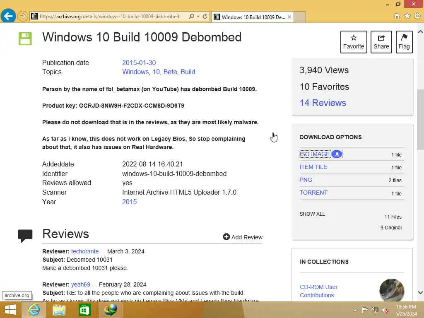Click Internet Explorer taskbar icon
Viewport: 424px width, 318px height.
(34, 310)
